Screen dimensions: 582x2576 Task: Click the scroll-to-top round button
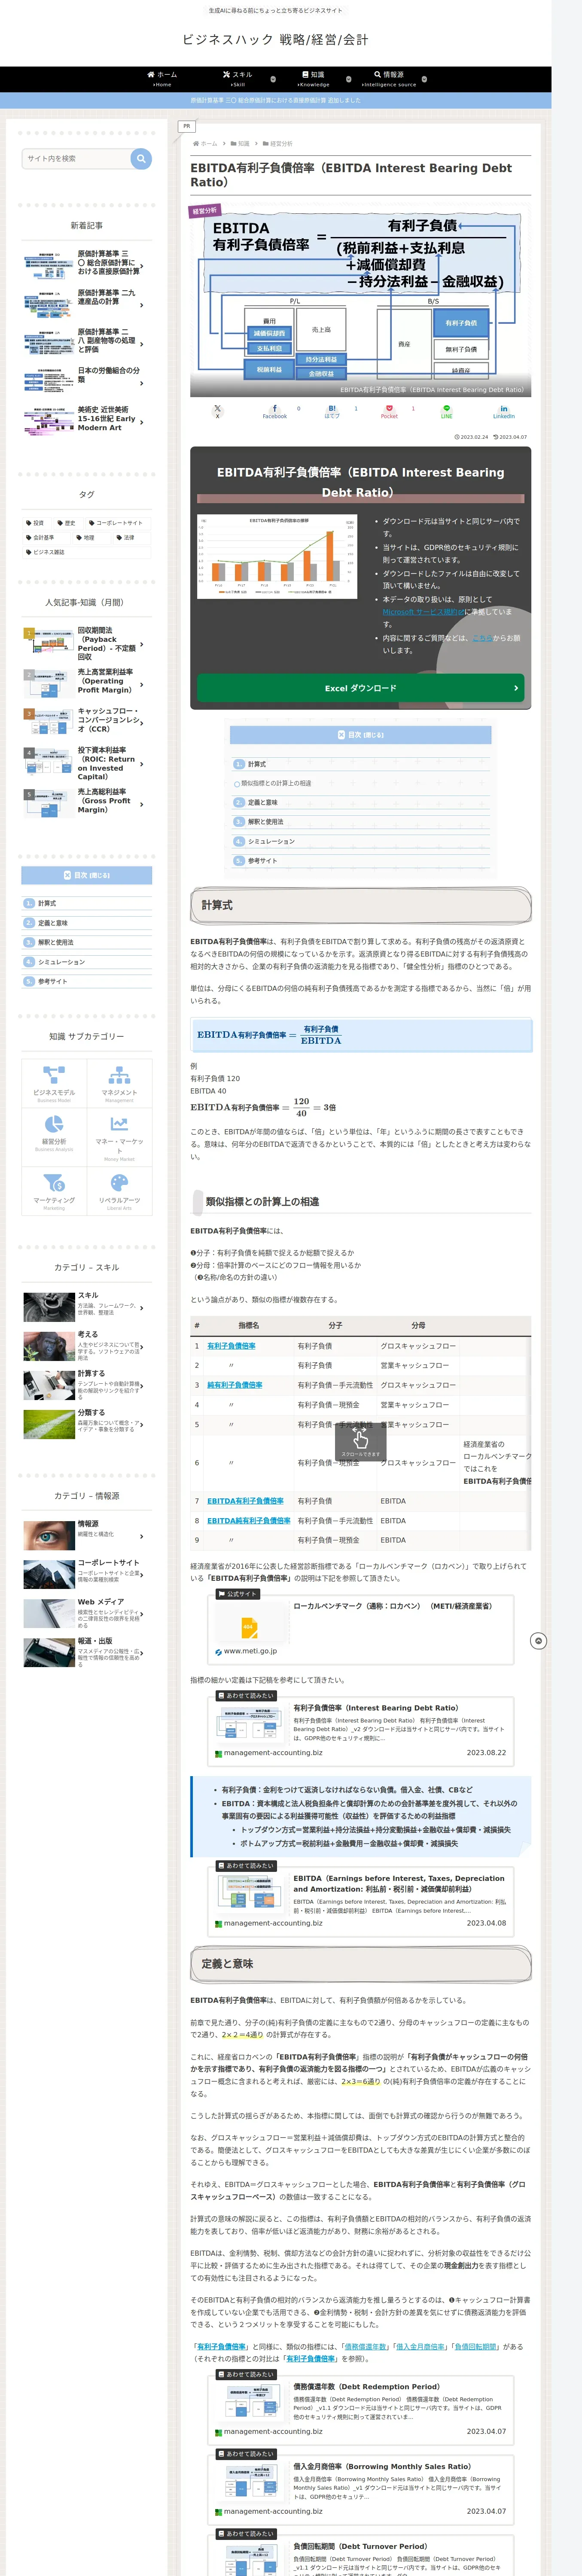tap(538, 1641)
